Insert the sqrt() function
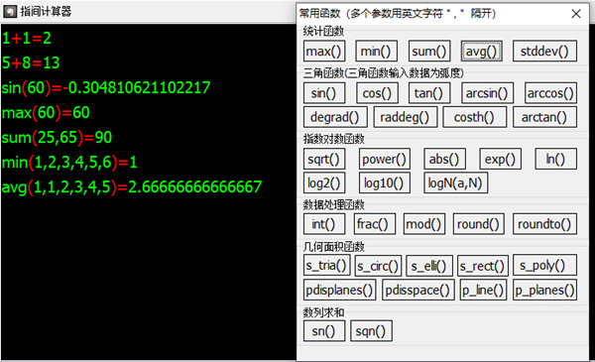This screenshot has height=362, width=595. [324, 159]
